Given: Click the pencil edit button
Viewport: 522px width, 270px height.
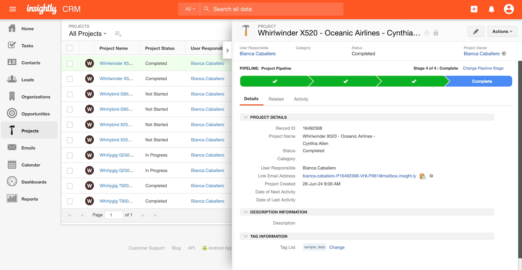Looking at the screenshot, I should coord(476,32).
